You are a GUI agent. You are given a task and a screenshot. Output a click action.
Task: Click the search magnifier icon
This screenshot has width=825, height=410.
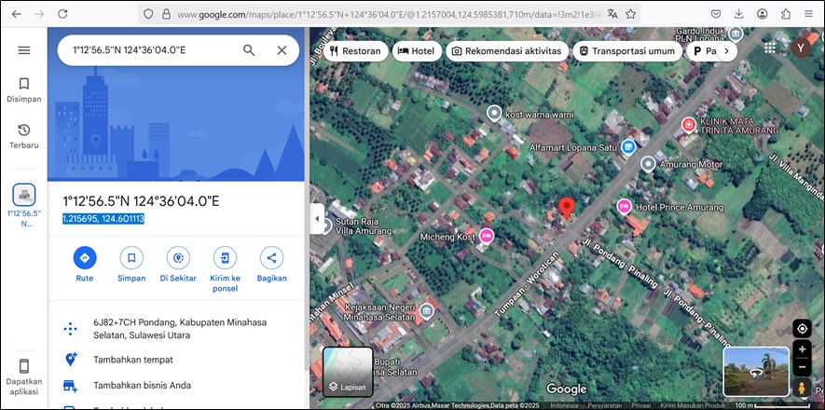(x=249, y=50)
